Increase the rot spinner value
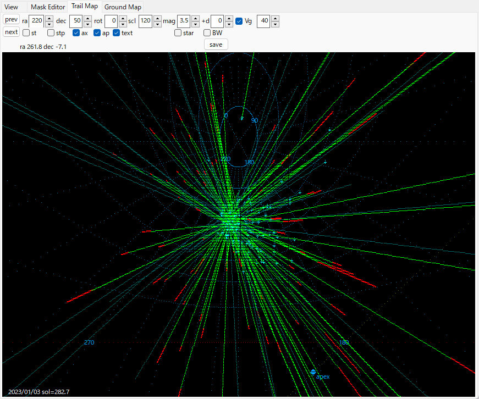This screenshot has height=399, width=479. (123, 18)
